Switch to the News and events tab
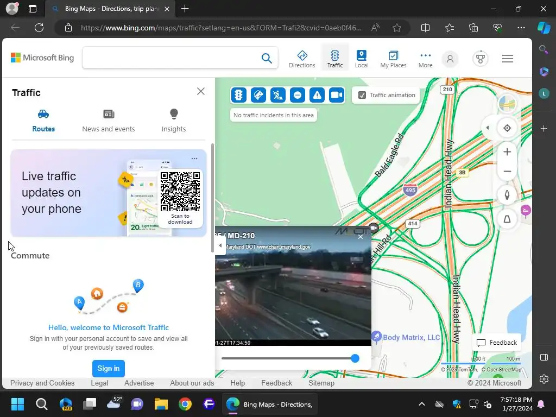 pos(109,121)
